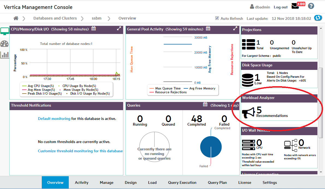Click the blue refresh icon
The width and height of the screenshot is (325, 189).
point(318,18)
